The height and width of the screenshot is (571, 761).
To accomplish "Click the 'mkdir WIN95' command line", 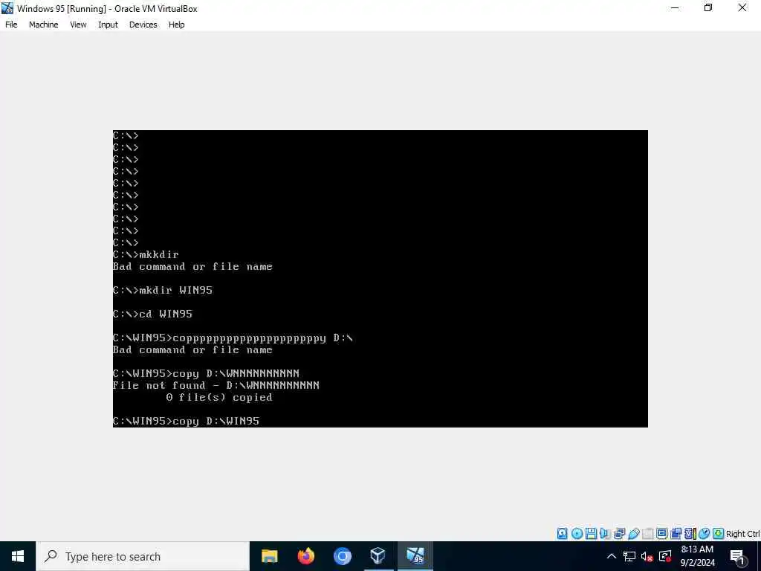I will (163, 290).
